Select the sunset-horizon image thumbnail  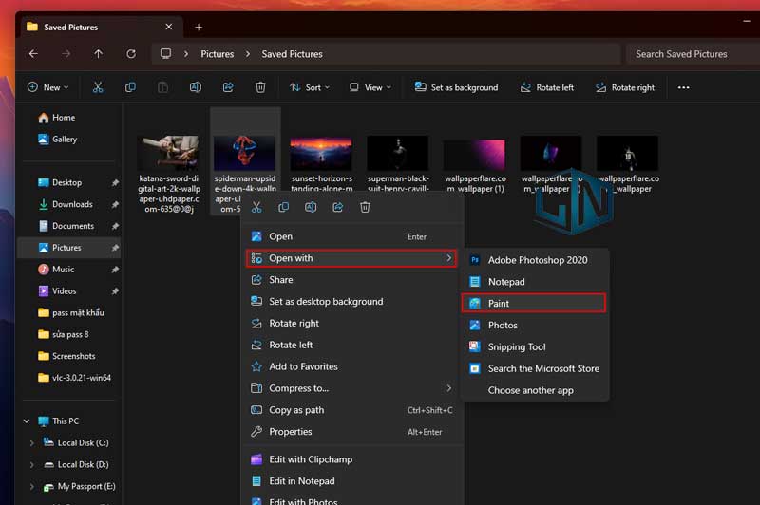pos(321,152)
